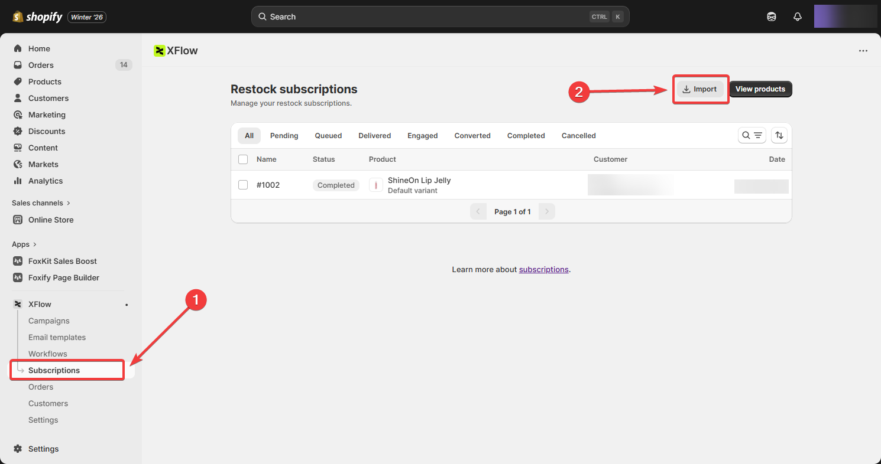Viewport: 881px width, 464px height.
Task: Expand the Sales channels section
Action: coord(41,203)
